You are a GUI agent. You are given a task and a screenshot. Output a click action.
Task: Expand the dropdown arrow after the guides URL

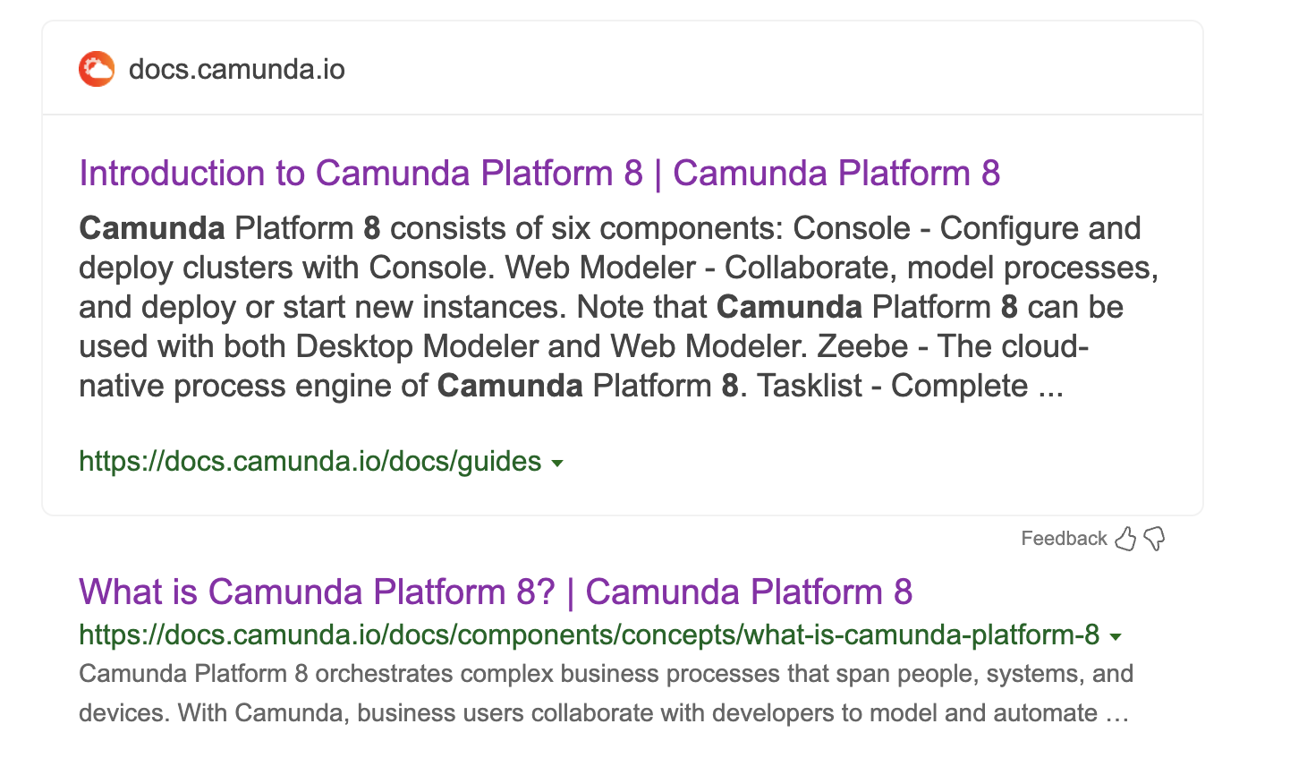click(557, 463)
